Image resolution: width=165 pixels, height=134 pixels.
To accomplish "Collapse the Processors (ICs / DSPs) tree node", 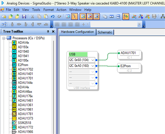I will (4, 38).
